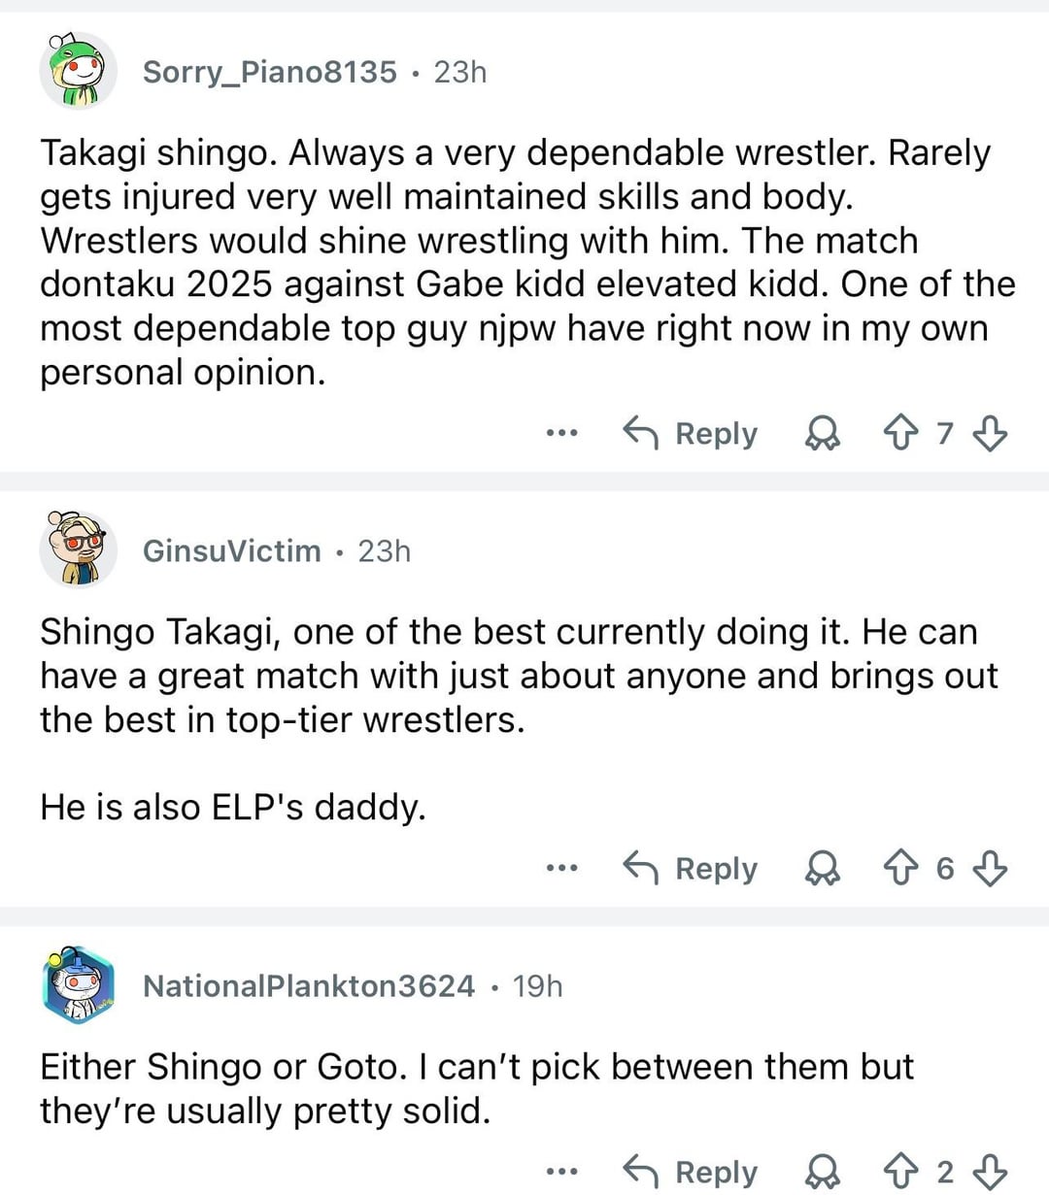This screenshot has height=1195, width=1049.
Task: Downvote NationalPlankton3624's comment
Action: tap(989, 1172)
